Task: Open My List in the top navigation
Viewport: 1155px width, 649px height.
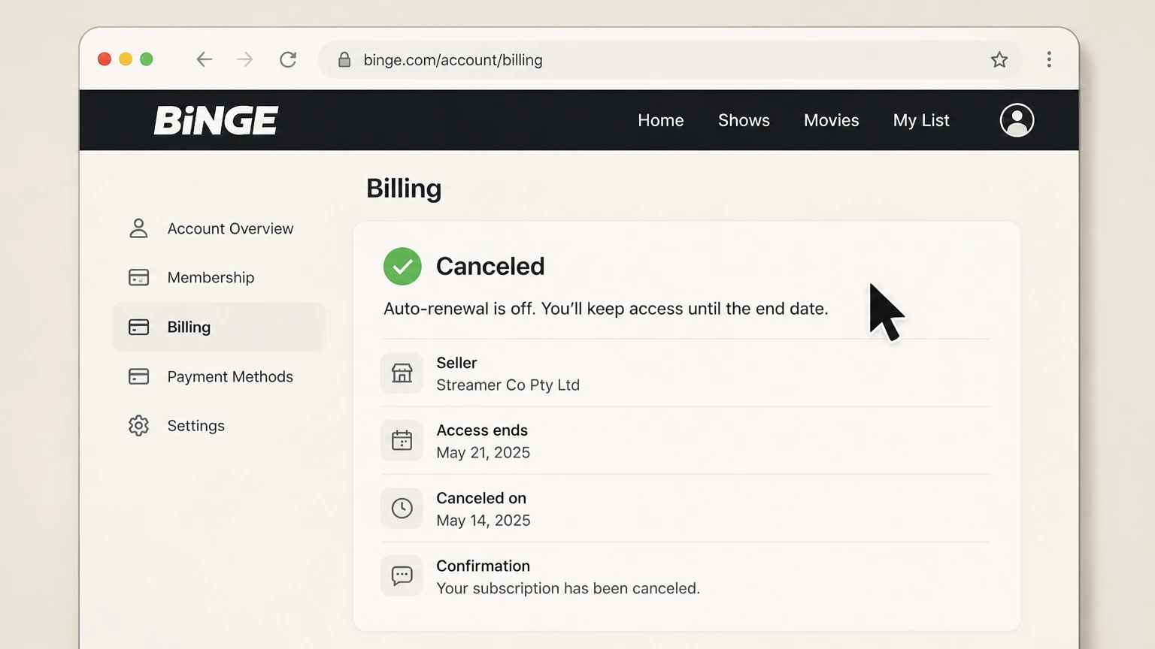Action: 921,120
